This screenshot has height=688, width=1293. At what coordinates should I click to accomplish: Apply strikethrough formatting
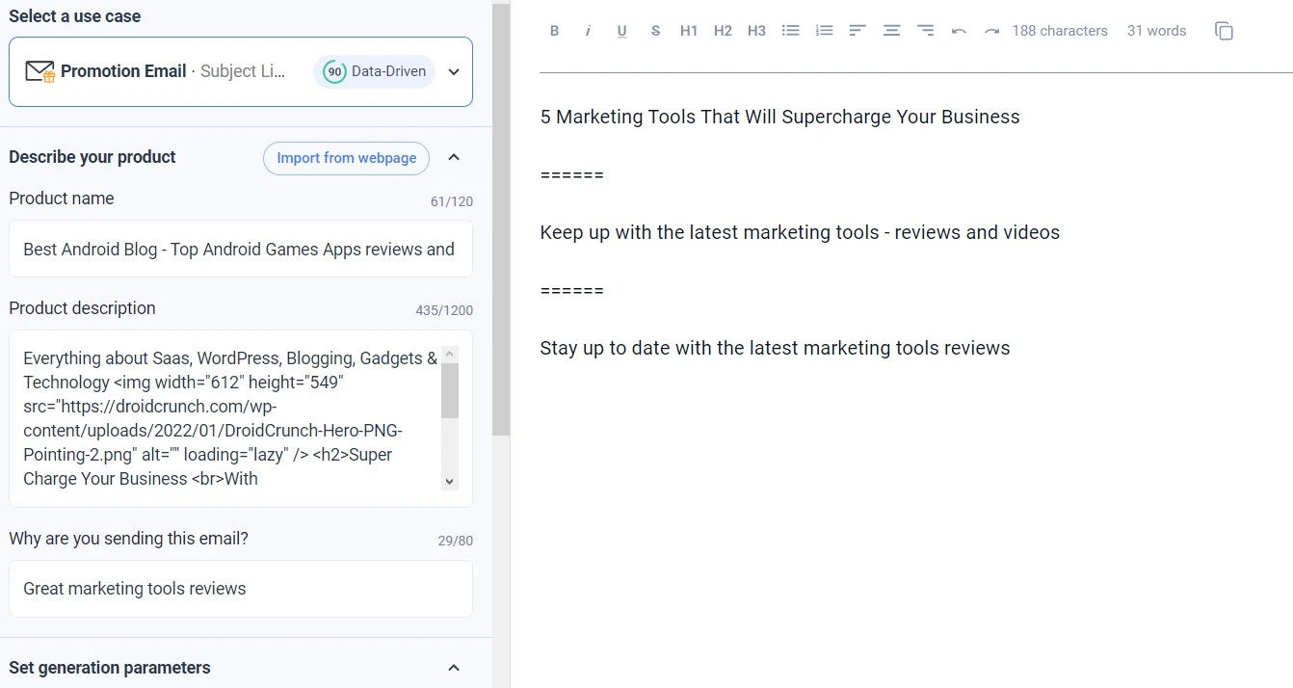[x=655, y=31]
